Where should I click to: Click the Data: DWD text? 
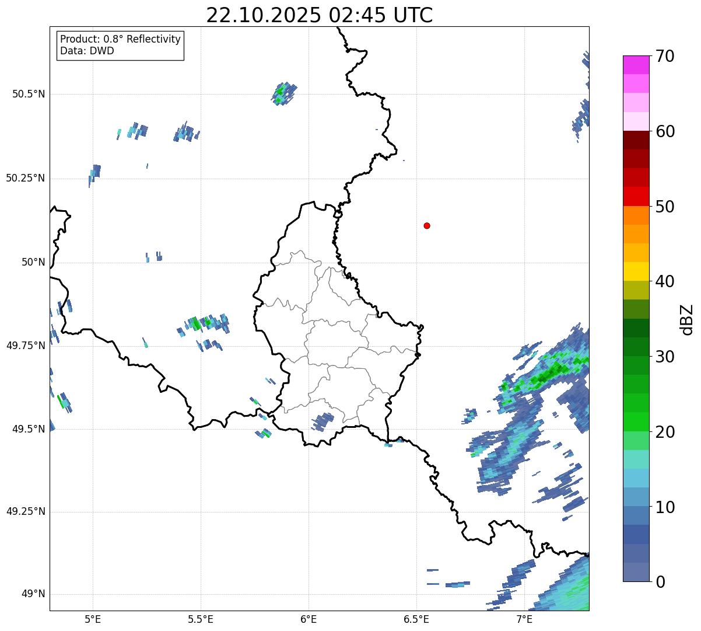pos(87,51)
